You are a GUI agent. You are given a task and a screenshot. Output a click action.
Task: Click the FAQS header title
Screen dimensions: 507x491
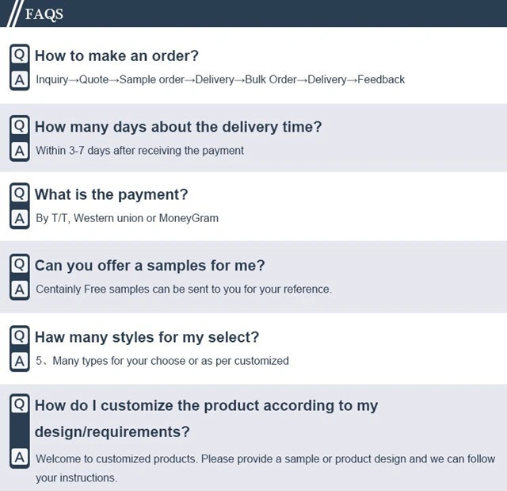(44, 14)
